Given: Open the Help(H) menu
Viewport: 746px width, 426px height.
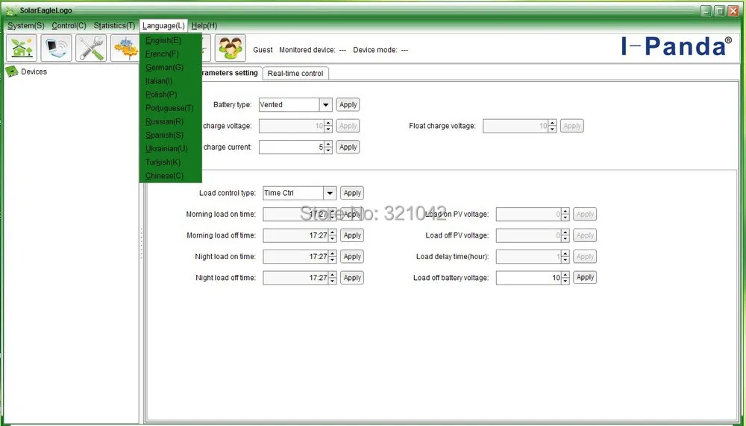Looking at the screenshot, I should [204, 25].
